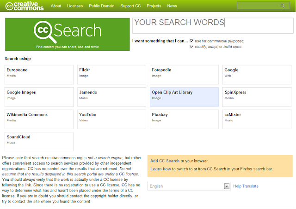Search using Pixabay images
296x209 pixels.
point(184,119)
